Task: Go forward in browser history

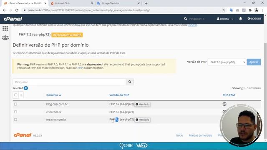Action: (10, 10)
